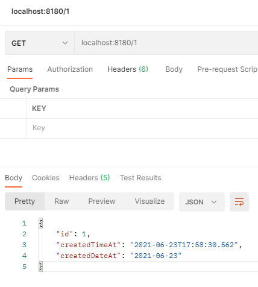Select Visualize response view
This screenshot has width=258, height=287.
pos(149,201)
